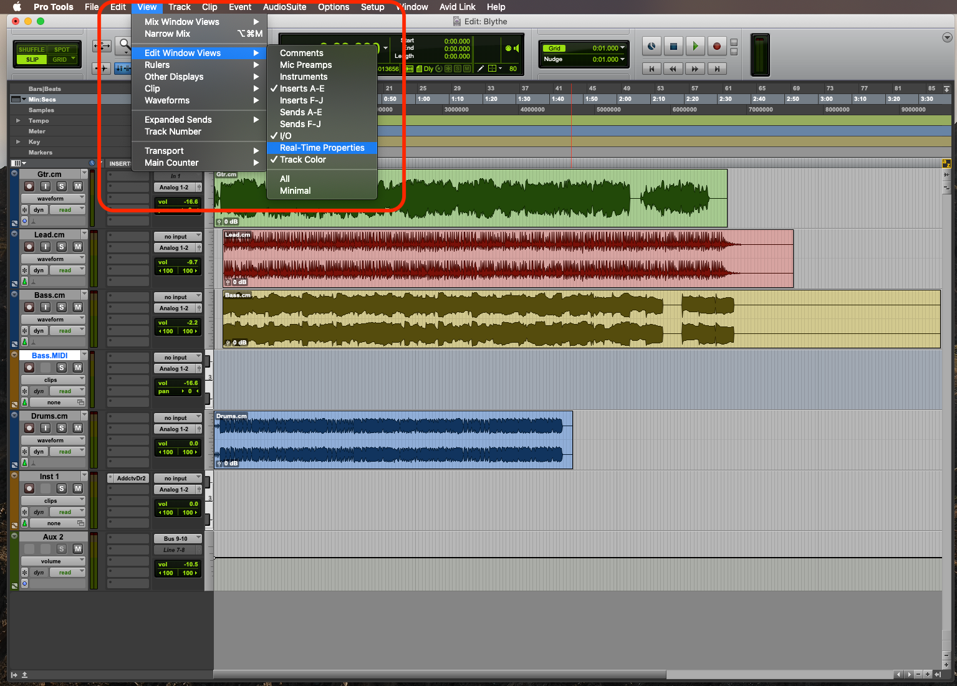957x686 pixels.
Task: Open the Track menu in menu bar
Action: (180, 7)
